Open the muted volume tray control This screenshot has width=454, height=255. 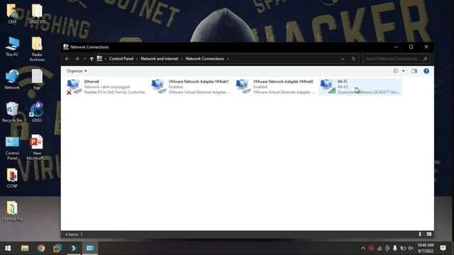pos(411,248)
